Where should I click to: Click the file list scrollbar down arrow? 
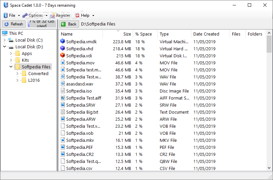269,168
